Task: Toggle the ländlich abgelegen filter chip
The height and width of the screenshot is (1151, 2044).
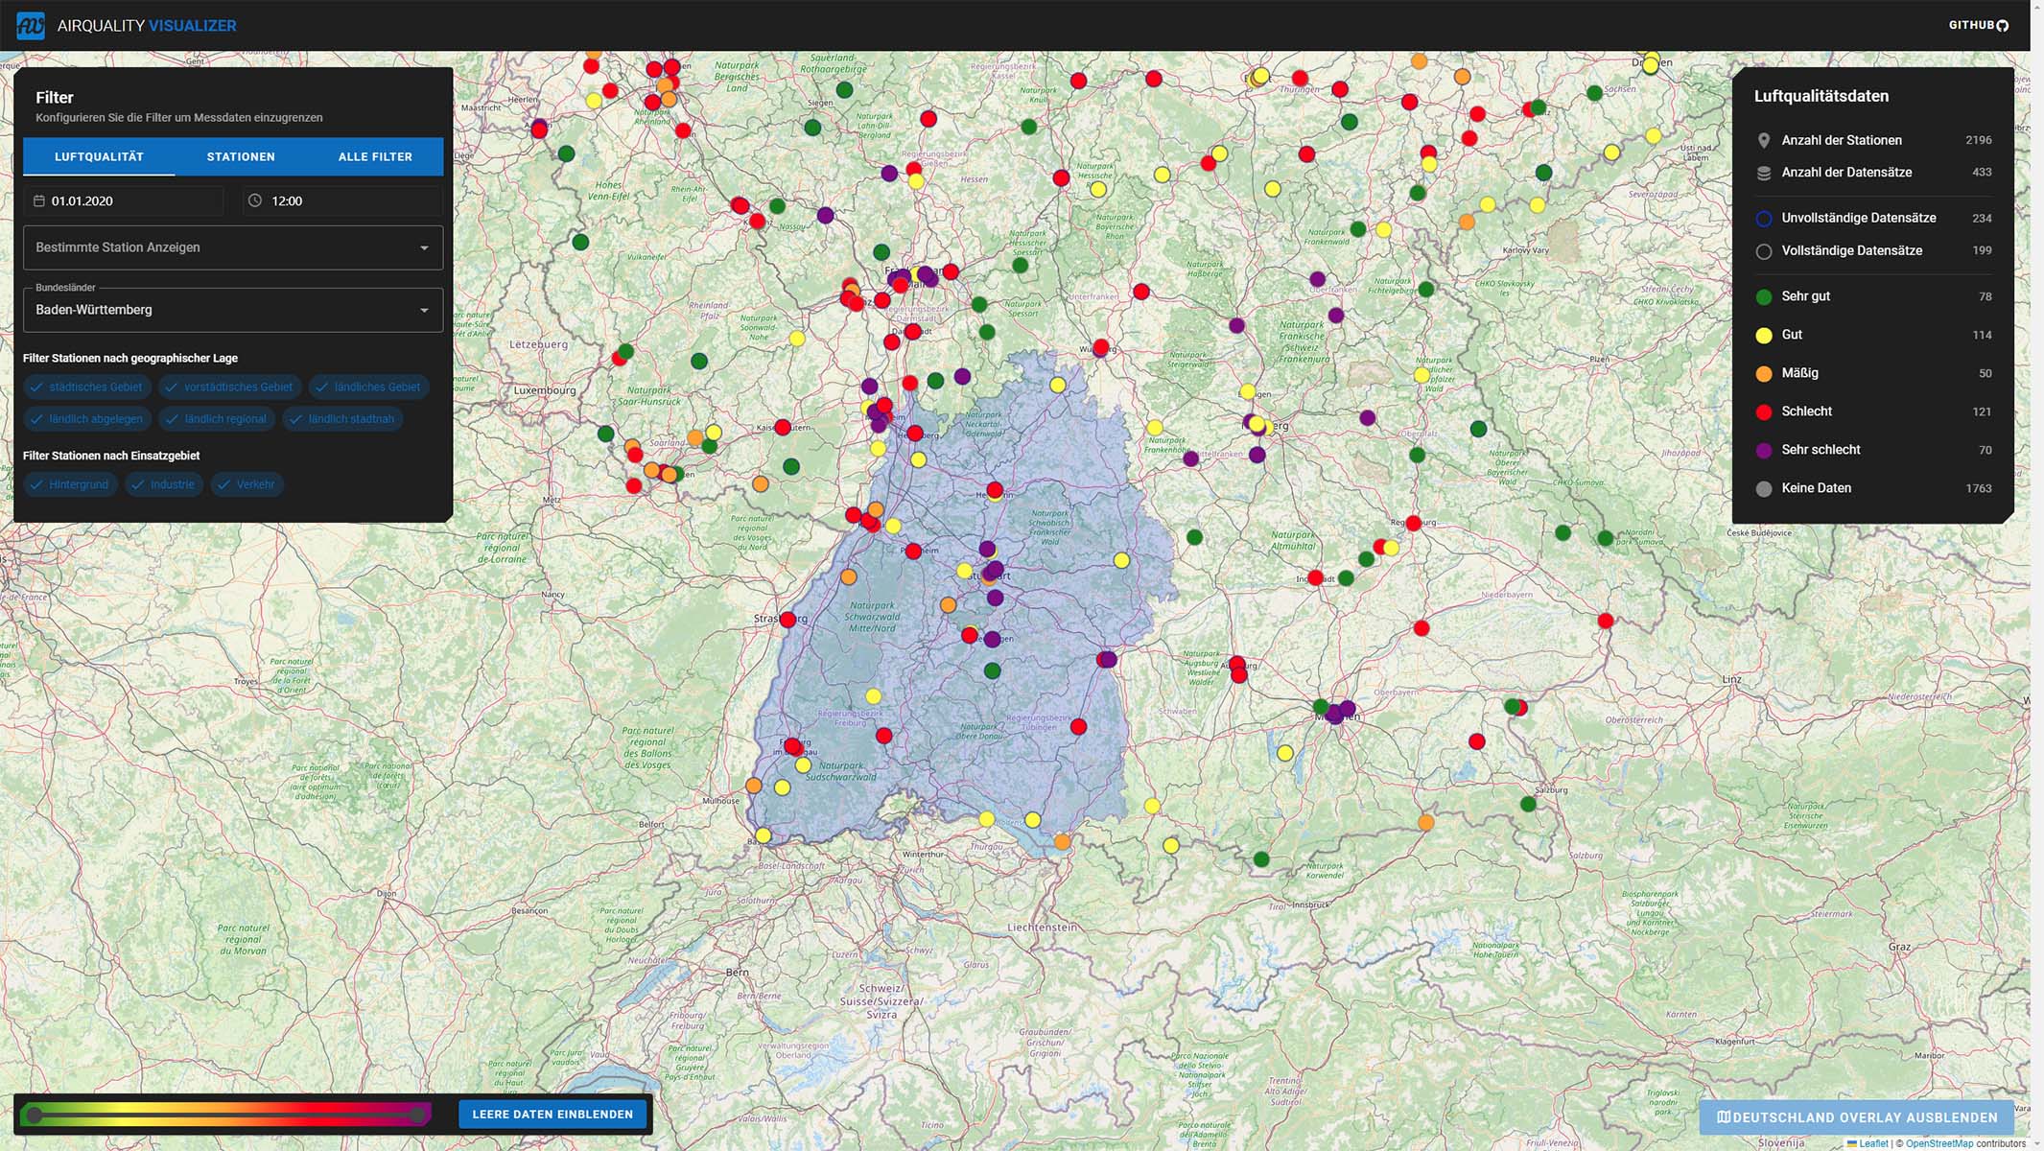Action: tap(85, 418)
